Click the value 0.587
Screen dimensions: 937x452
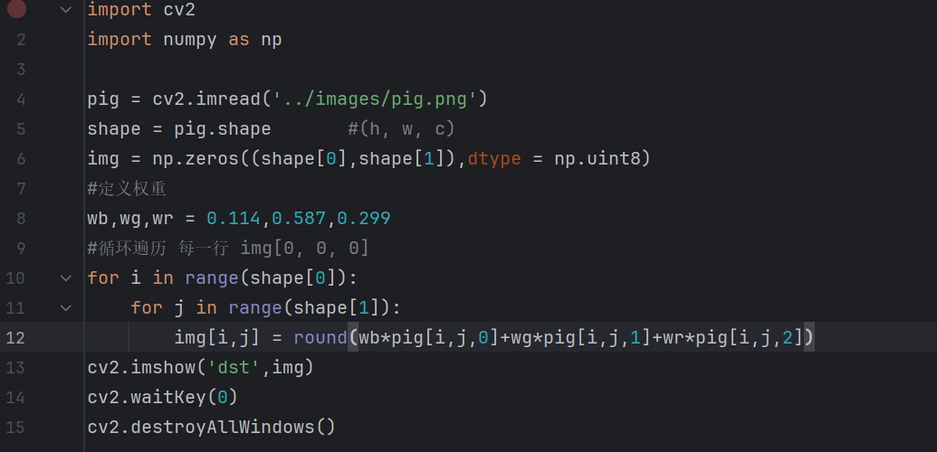(x=299, y=219)
